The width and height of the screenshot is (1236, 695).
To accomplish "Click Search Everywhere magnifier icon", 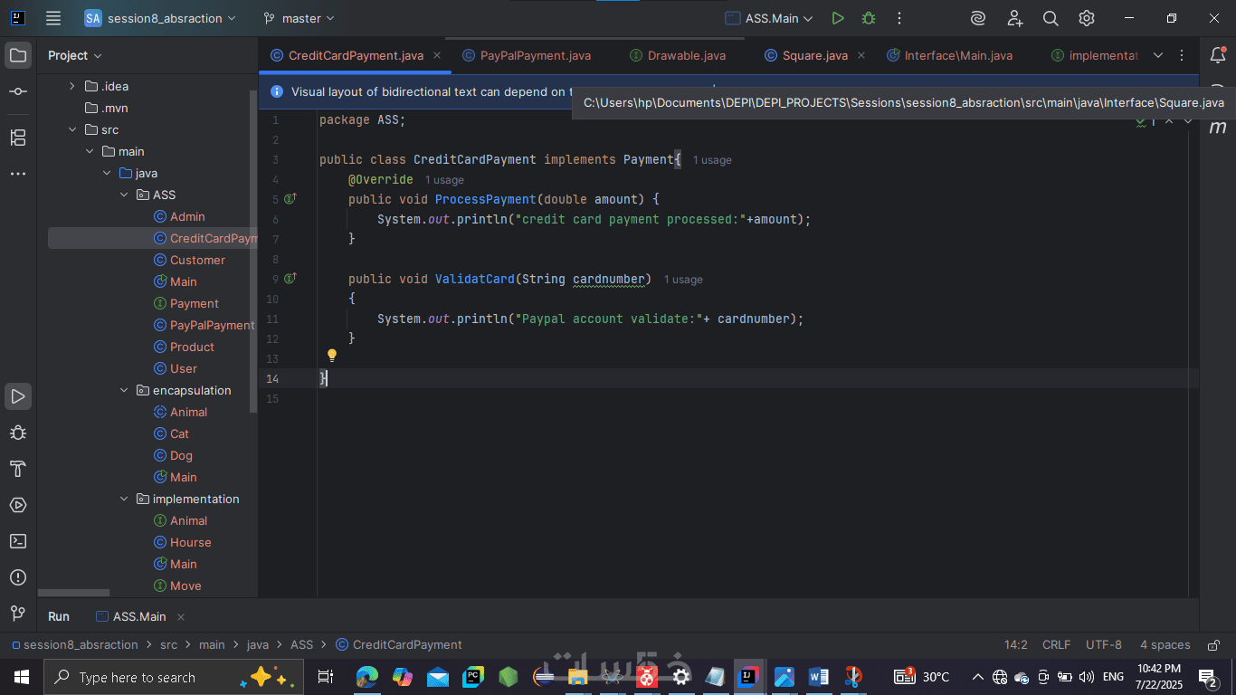I will 1051,18.
